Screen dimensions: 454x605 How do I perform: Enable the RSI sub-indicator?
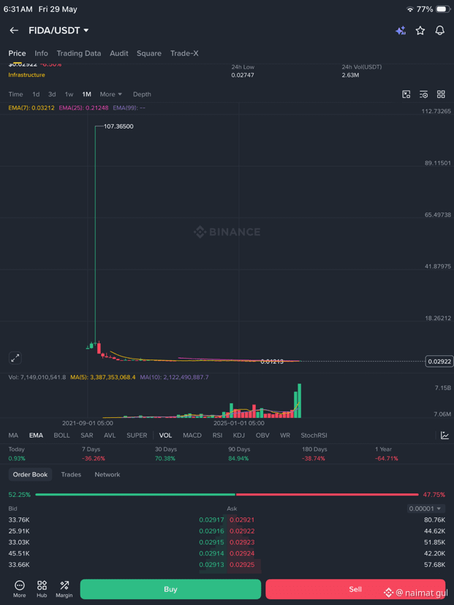(217, 435)
